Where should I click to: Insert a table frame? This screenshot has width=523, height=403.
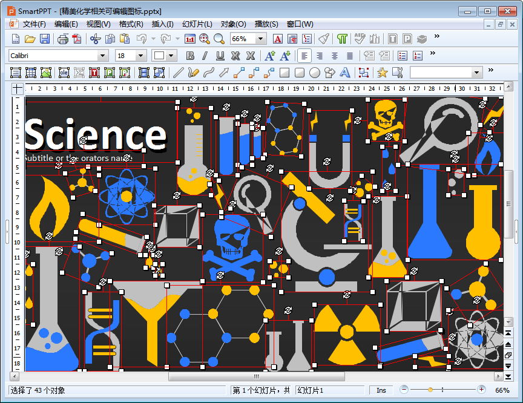coord(31,73)
